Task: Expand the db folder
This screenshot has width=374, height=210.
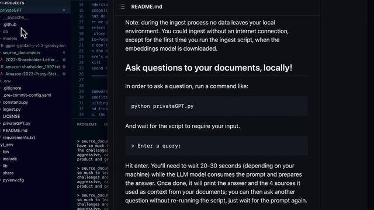Action: point(5,32)
